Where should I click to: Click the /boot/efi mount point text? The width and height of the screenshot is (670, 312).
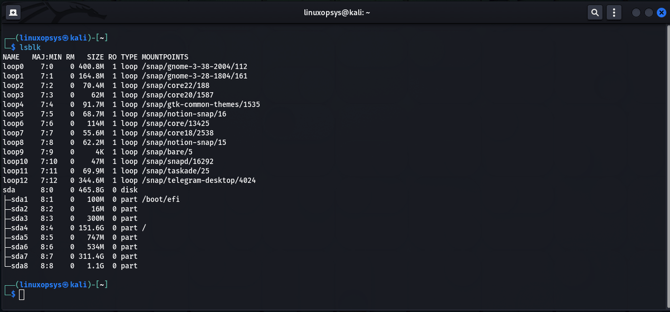[x=161, y=199]
